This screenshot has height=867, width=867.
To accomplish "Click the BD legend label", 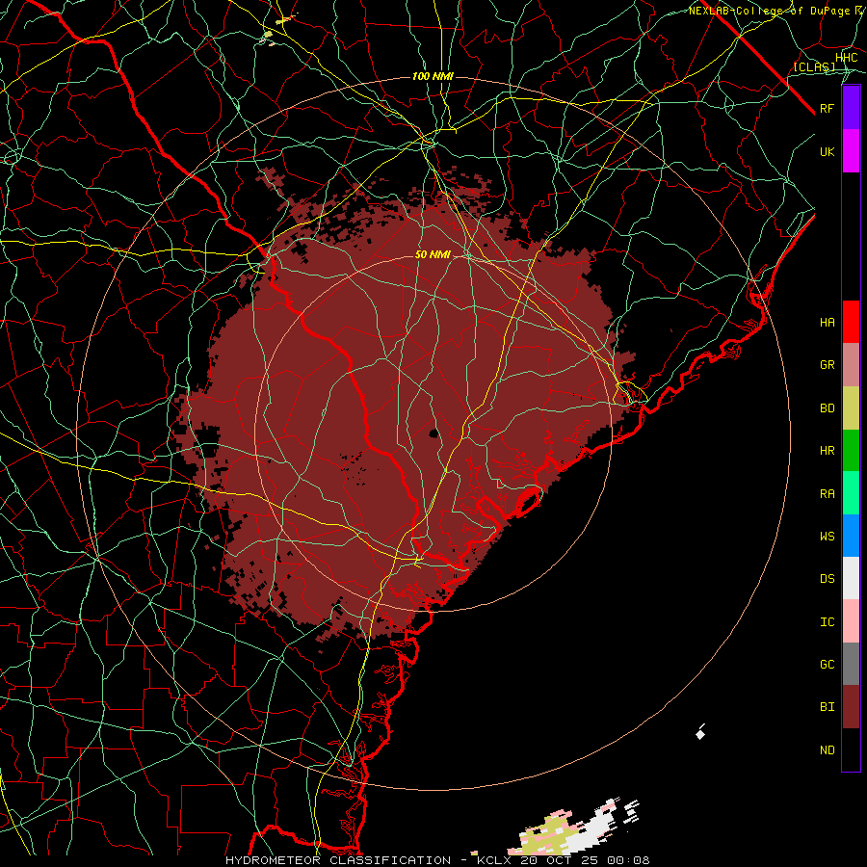I will (x=828, y=408).
